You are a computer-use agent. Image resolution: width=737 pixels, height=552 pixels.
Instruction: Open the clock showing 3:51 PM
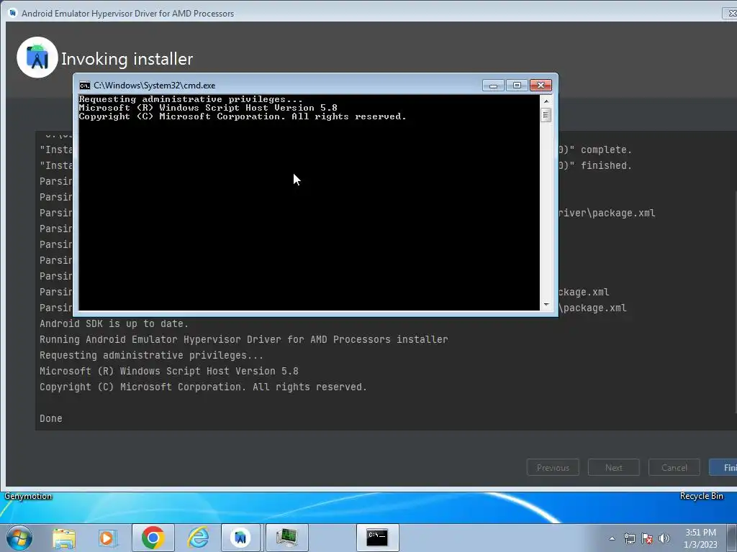(700, 538)
